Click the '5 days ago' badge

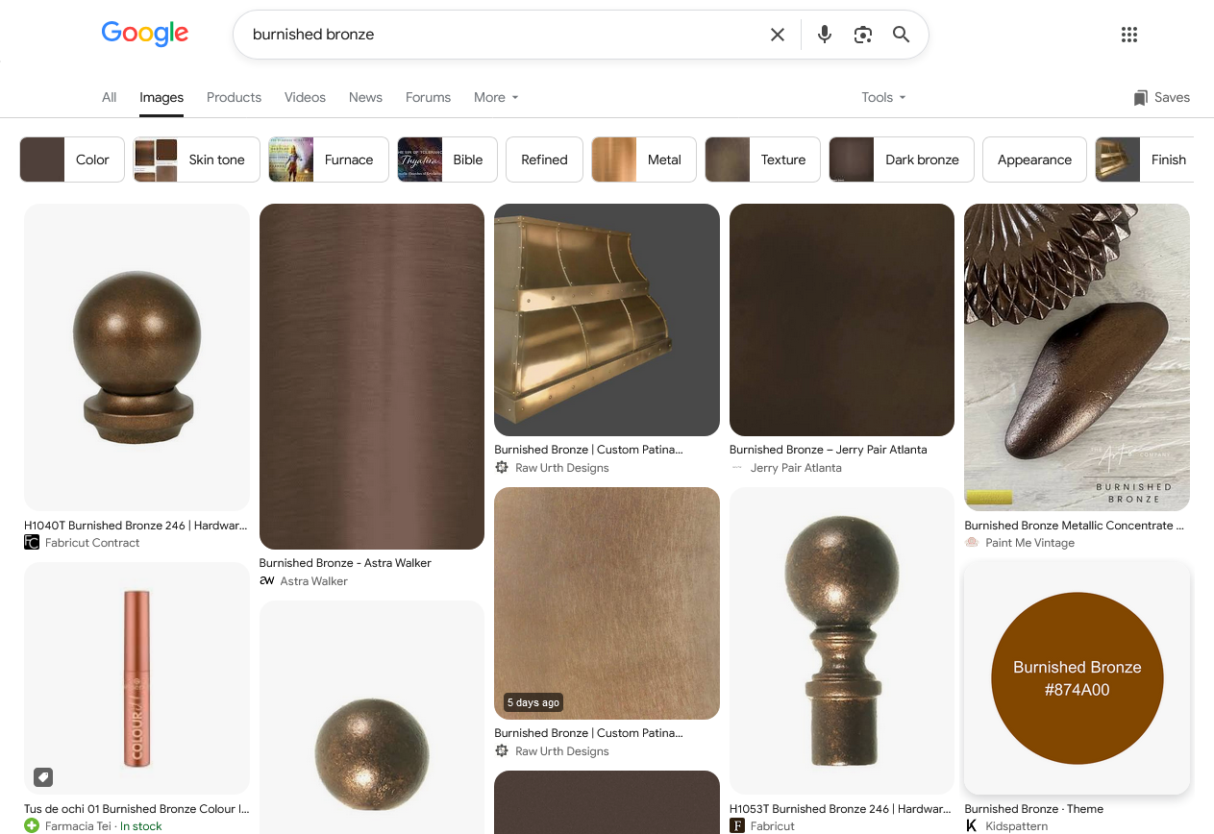tap(533, 702)
